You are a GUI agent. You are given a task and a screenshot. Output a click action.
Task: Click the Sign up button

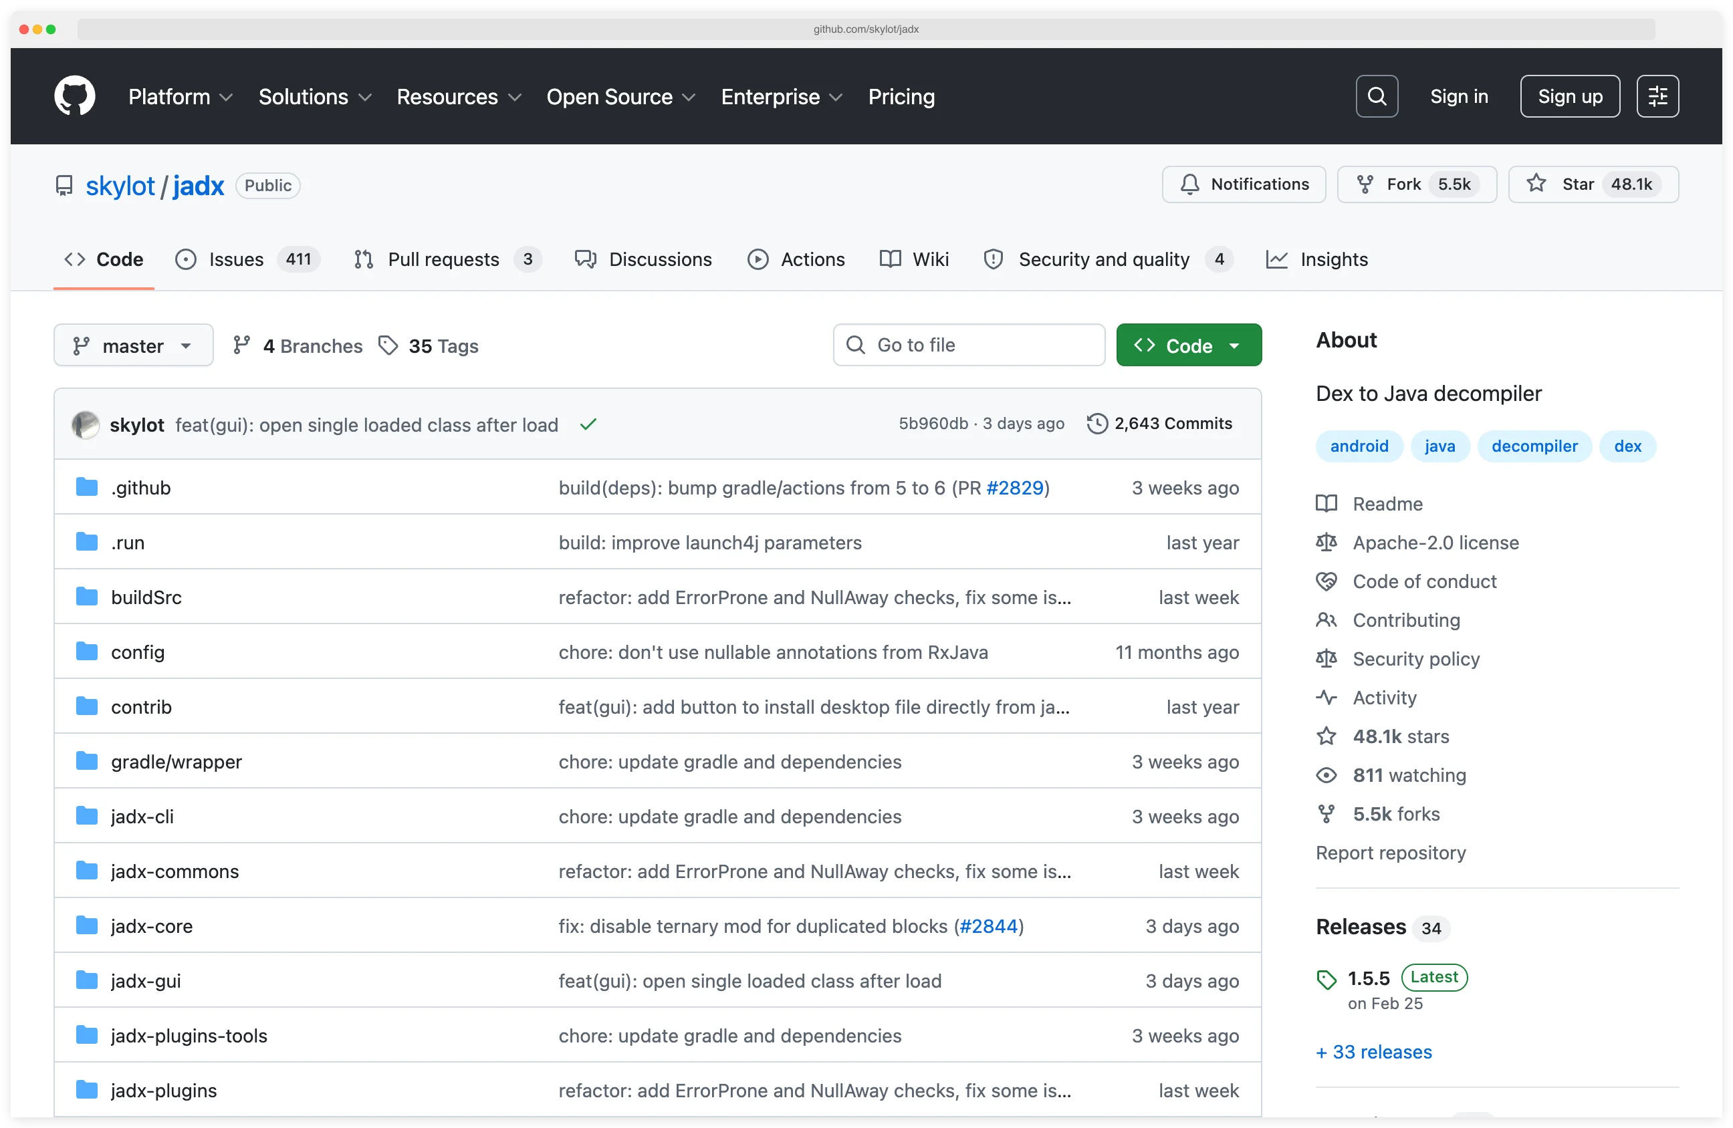tap(1569, 96)
